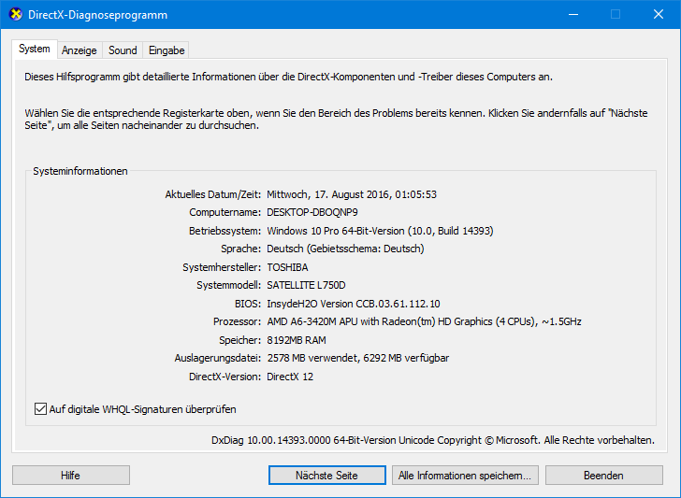The width and height of the screenshot is (681, 498).
Task: Click the Auslagerungsdatei: field label
Action: [x=218, y=359]
